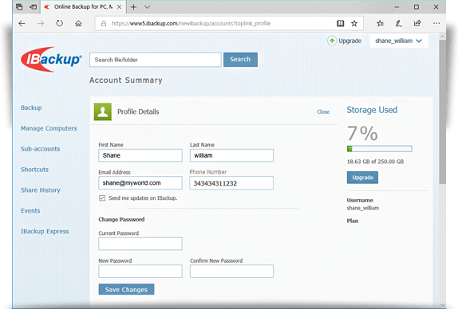
Task: Click the Save Changes button
Action: (x=126, y=289)
